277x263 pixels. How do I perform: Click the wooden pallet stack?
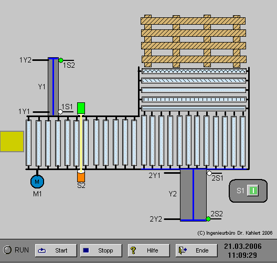point(194,41)
